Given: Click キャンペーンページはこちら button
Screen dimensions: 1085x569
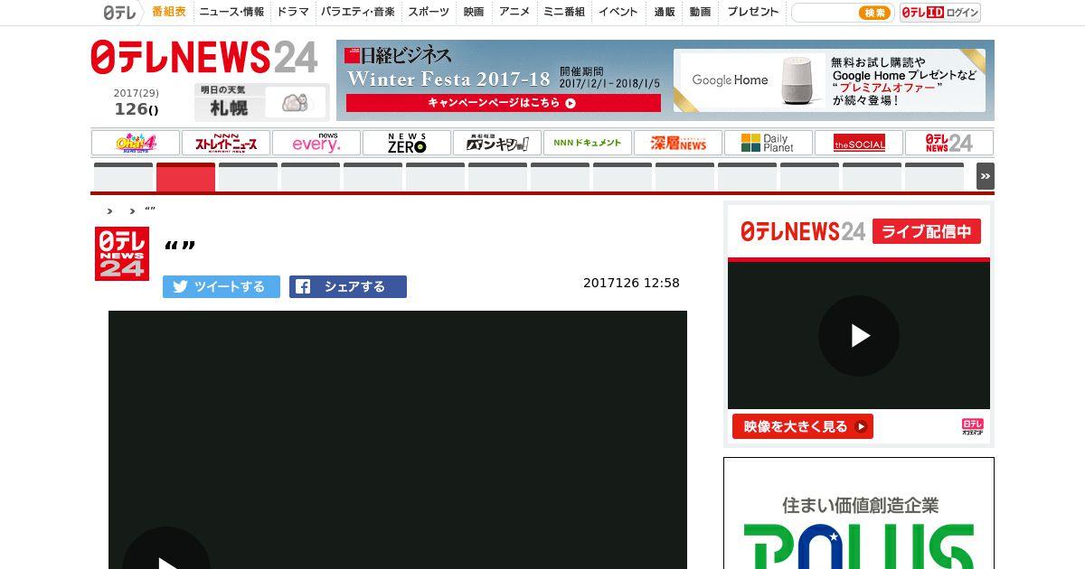Looking at the screenshot, I should [503, 103].
